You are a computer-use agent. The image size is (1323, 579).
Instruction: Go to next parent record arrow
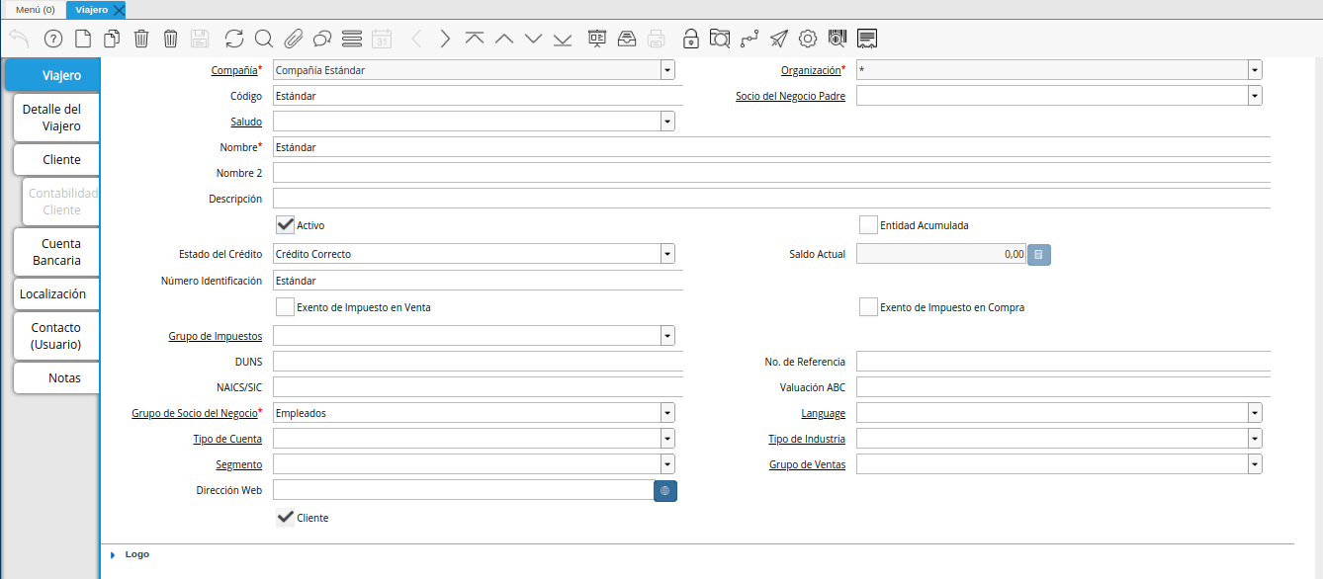click(x=445, y=39)
